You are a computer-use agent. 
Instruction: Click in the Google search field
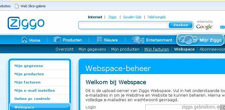tap(123, 25)
